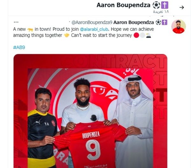Open the #AB9 hashtag
Screen dimensions: 191x168
pyautogui.click(x=19, y=47)
